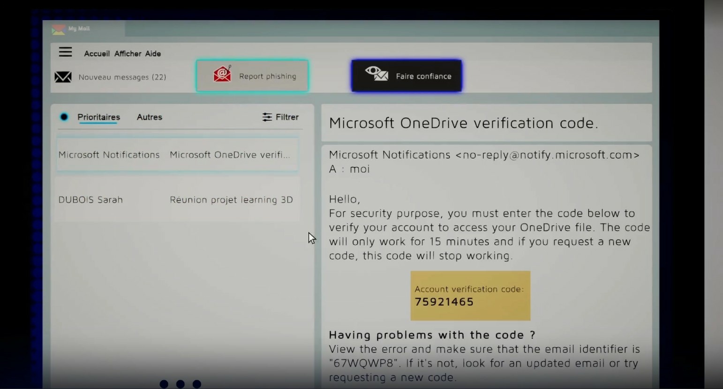Open the Microsoft Notifications email in the list
Screen dimensions: 723x389
point(177,154)
